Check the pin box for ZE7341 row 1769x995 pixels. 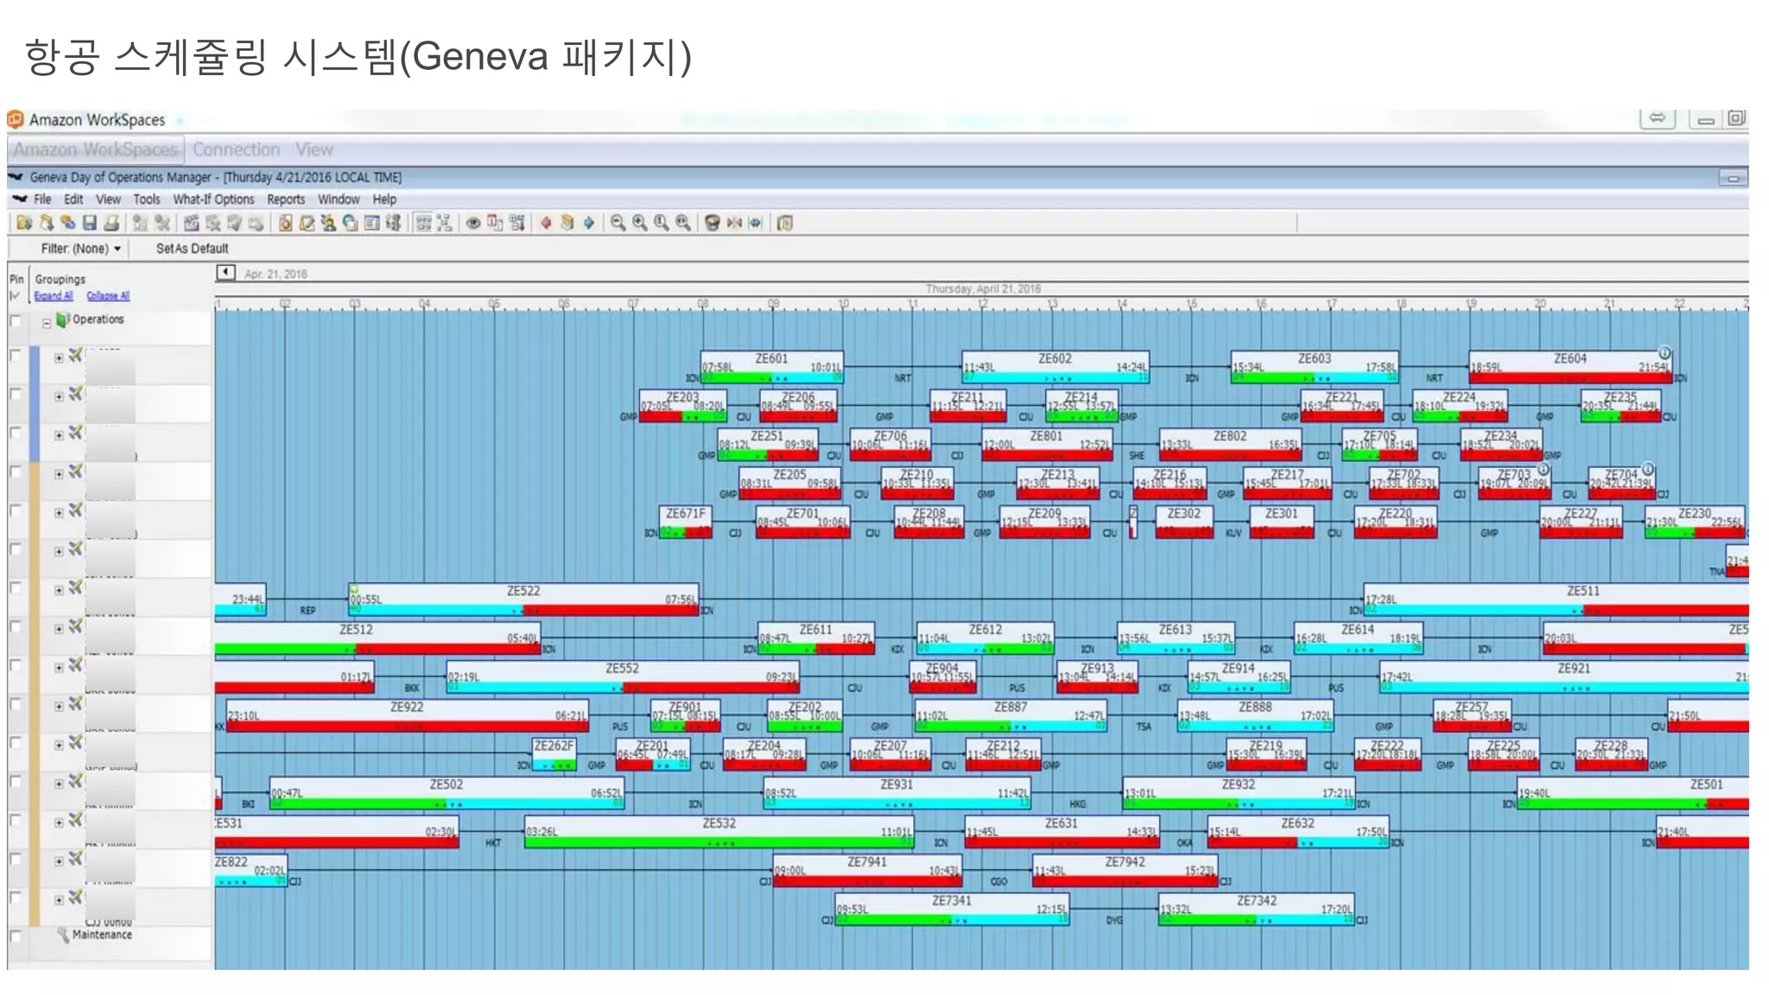click(16, 897)
